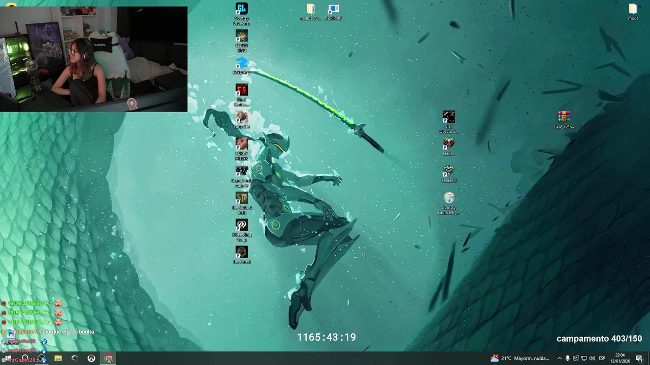Viewport: 650px width, 365px height.
Task: Select the ABRIR IRL shortcut
Action: tap(333, 12)
